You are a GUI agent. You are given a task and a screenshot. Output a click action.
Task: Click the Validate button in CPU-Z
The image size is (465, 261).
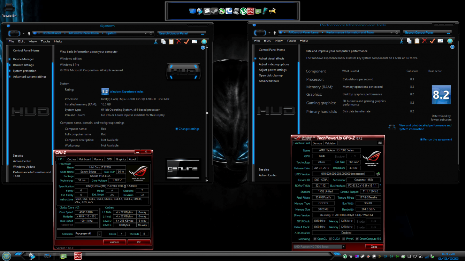114,242
